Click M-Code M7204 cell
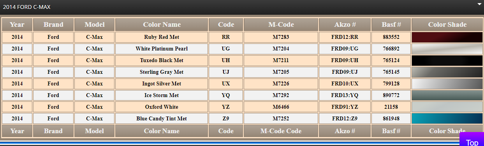 click(x=281, y=49)
